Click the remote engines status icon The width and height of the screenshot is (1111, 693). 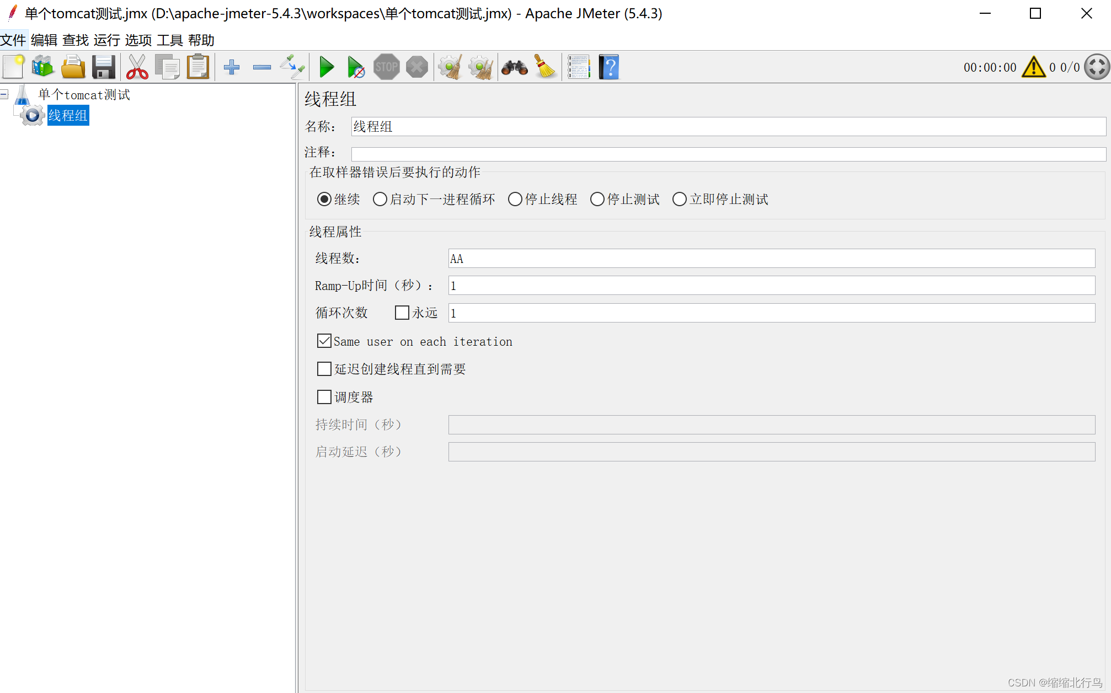click(x=1097, y=67)
